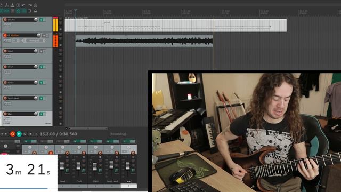Click the go to start transport button
Screen dimensions: 341x192
(2, 134)
